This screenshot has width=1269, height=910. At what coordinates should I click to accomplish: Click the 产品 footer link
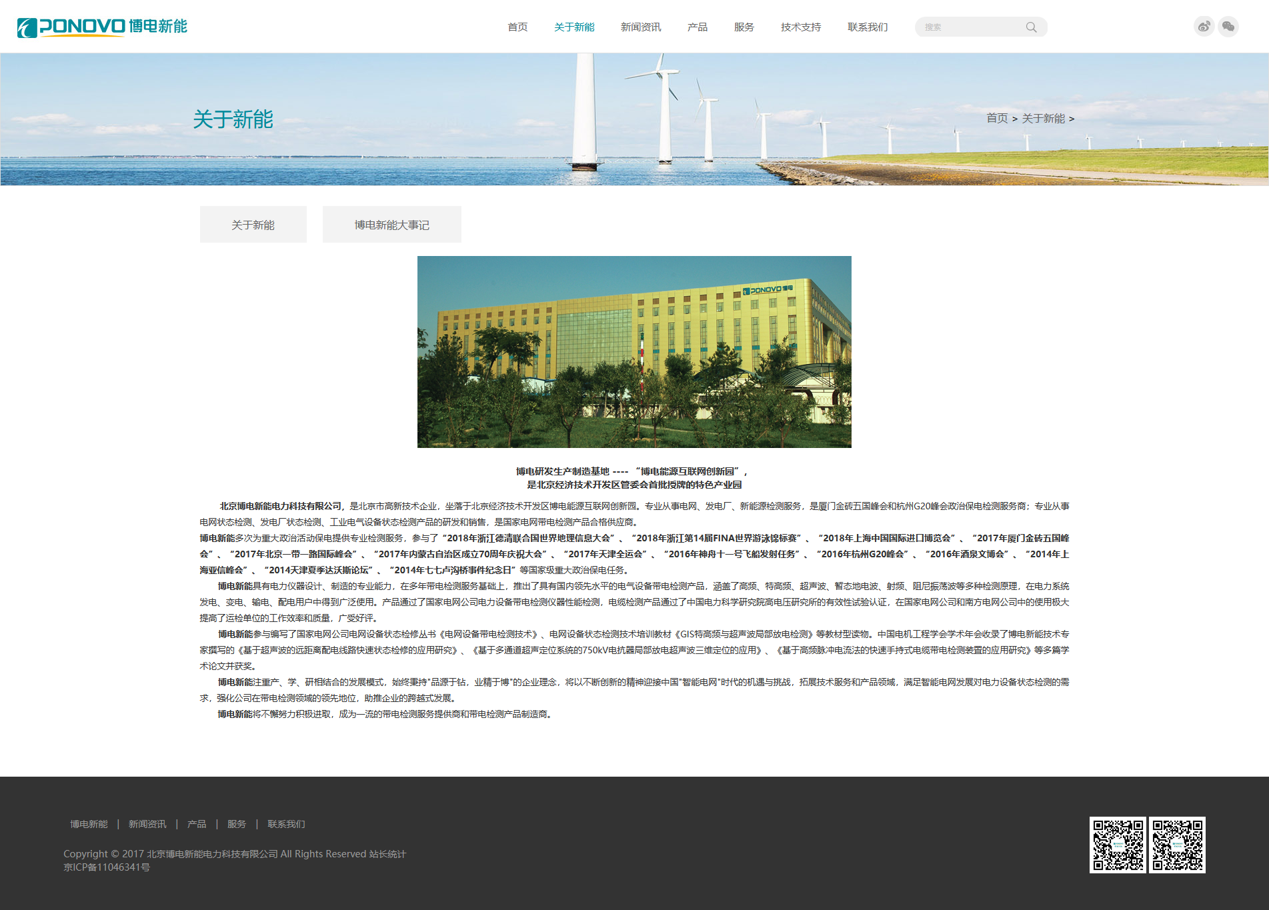(197, 825)
